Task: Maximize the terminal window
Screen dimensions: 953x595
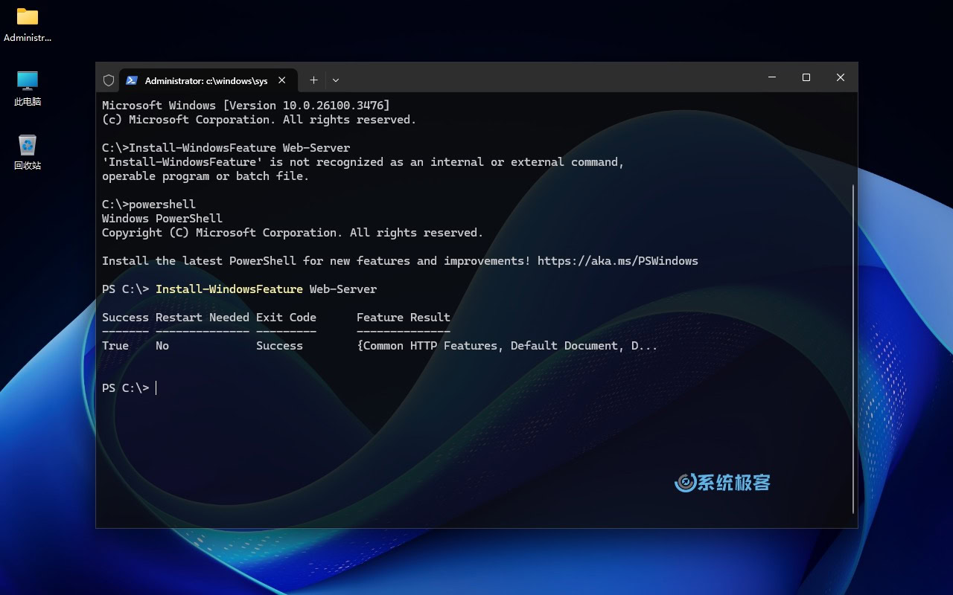Action: (x=806, y=77)
